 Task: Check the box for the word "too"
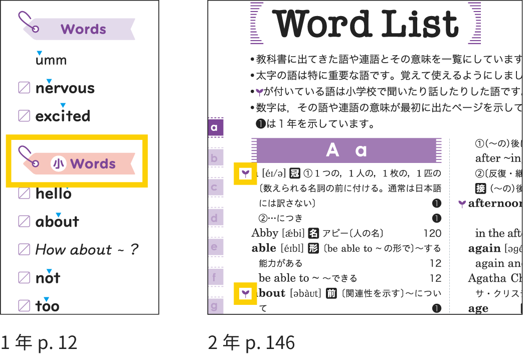pyautogui.click(x=24, y=305)
